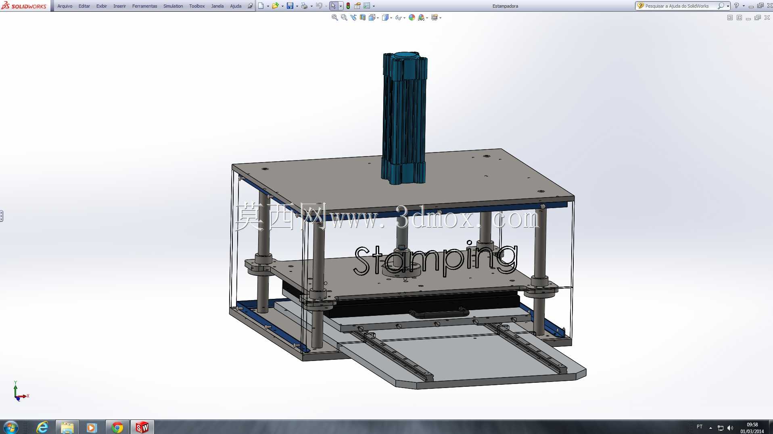Viewport: 773px width, 434px height.
Task: Click the SolidWorks logo
Action: pyautogui.click(x=24, y=6)
